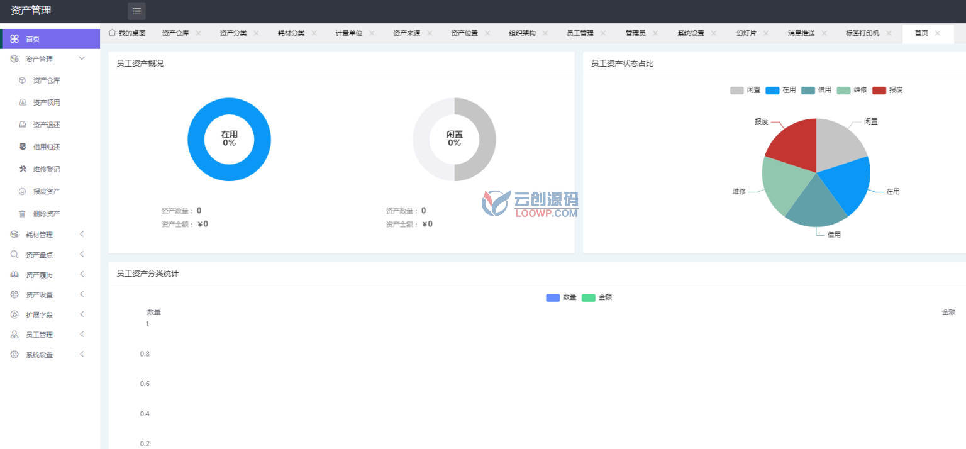The image size is (966, 449).
Task: Click the 员工管理 person icon in the sidebar
Action: [14, 335]
